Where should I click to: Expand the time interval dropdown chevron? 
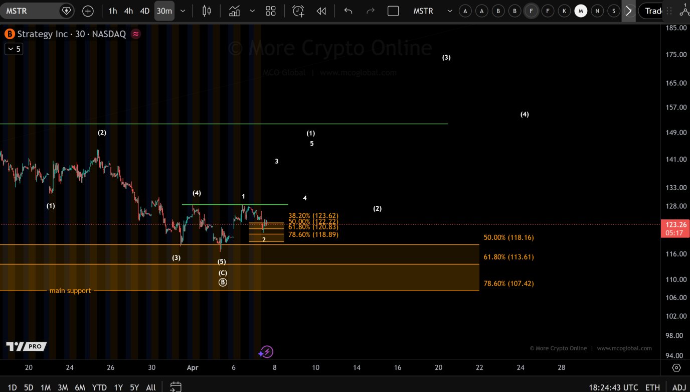tap(183, 11)
